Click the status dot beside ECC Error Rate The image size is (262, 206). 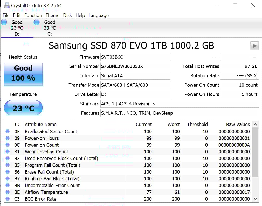pyautogui.click(x=8, y=199)
